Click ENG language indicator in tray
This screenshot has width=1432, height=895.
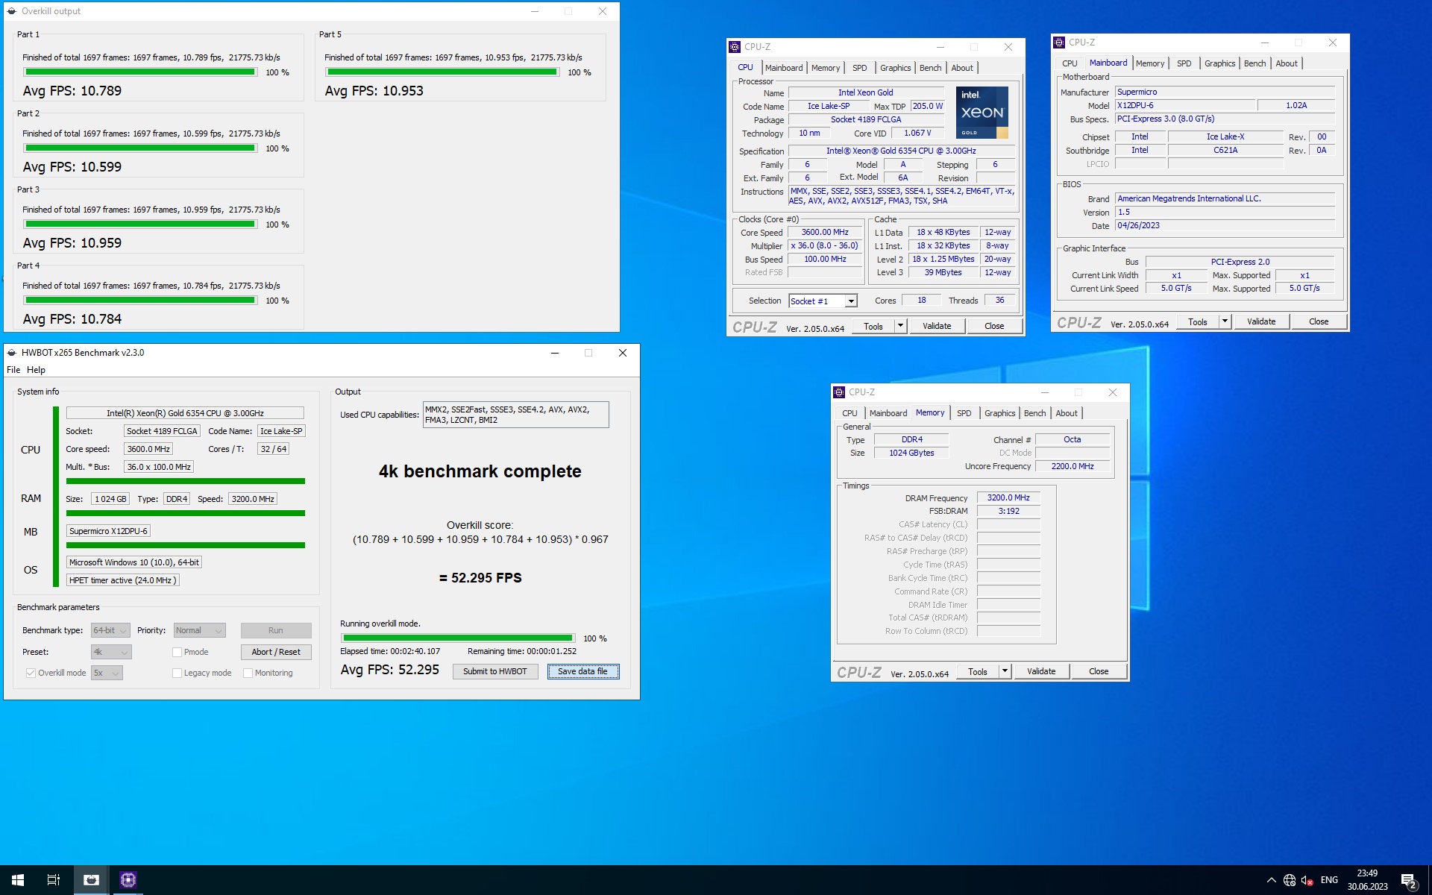(x=1329, y=880)
